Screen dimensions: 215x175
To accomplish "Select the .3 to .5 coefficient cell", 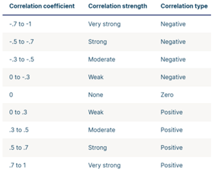I will click(x=19, y=130).
